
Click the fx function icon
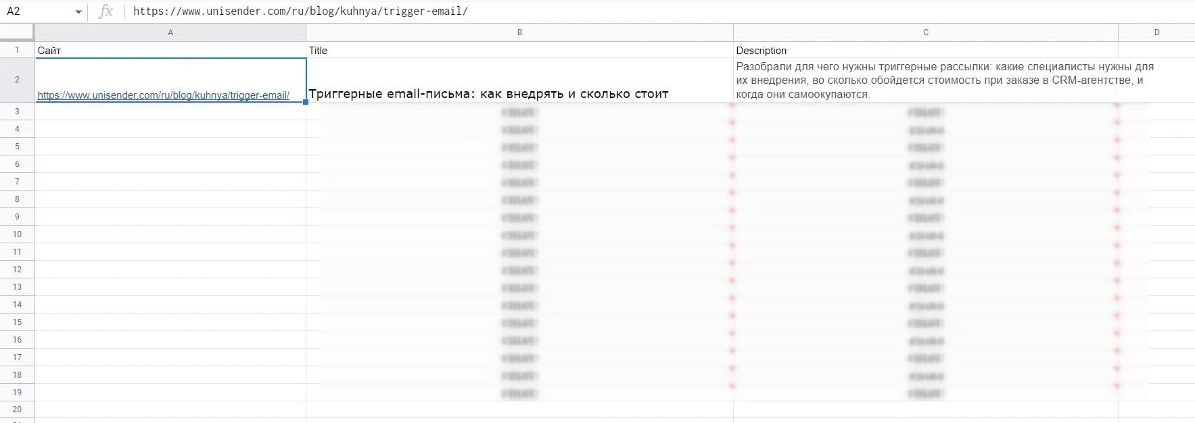click(x=106, y=11)
